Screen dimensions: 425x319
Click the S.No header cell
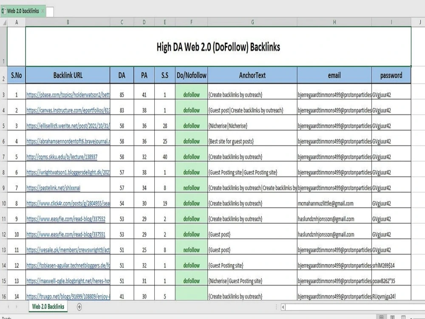click(17, 75)
